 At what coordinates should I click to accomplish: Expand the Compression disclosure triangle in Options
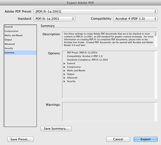(64, 67)
